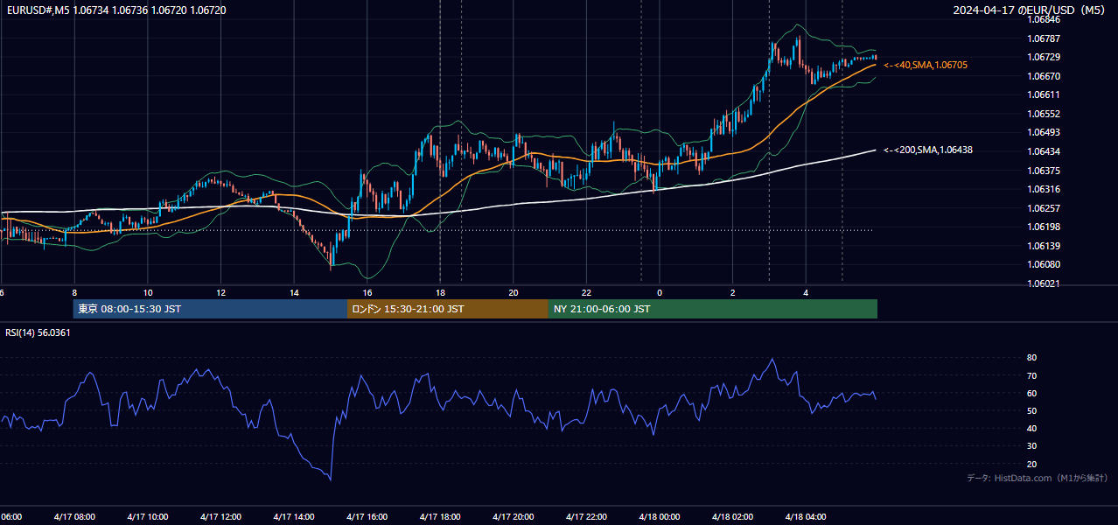Screen dimensions: 1118x525
Task: Click the RSI axis value 80
Action: tap(1031, 358)
